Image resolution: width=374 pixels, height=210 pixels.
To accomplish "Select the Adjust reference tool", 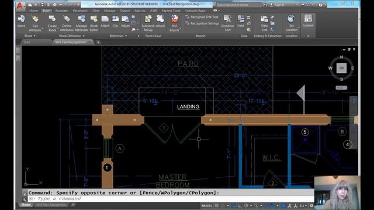I will coord(125,21).
